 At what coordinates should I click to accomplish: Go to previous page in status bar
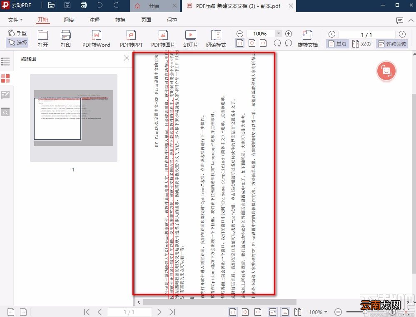pos(100,312)
